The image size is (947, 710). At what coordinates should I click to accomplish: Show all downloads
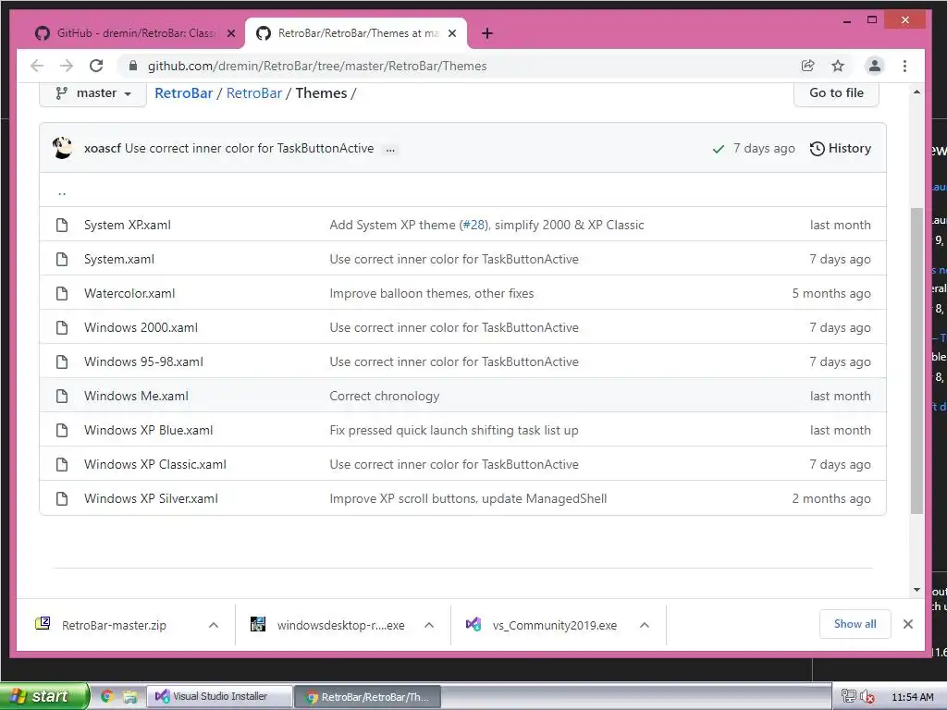[855, 624]
